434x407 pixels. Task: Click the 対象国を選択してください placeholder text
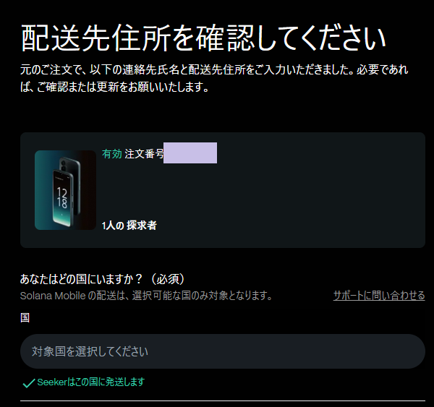pyautogui.click(x=90, y=351)
